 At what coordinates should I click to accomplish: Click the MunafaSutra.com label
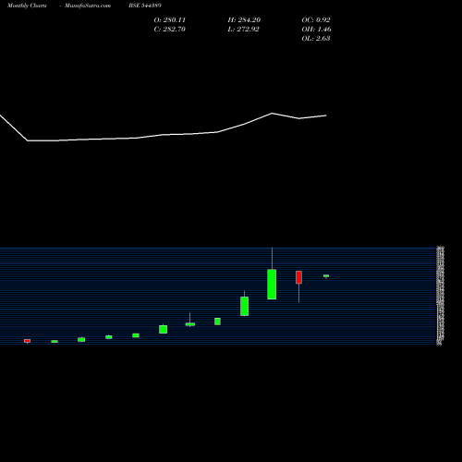tap(88, 6)
